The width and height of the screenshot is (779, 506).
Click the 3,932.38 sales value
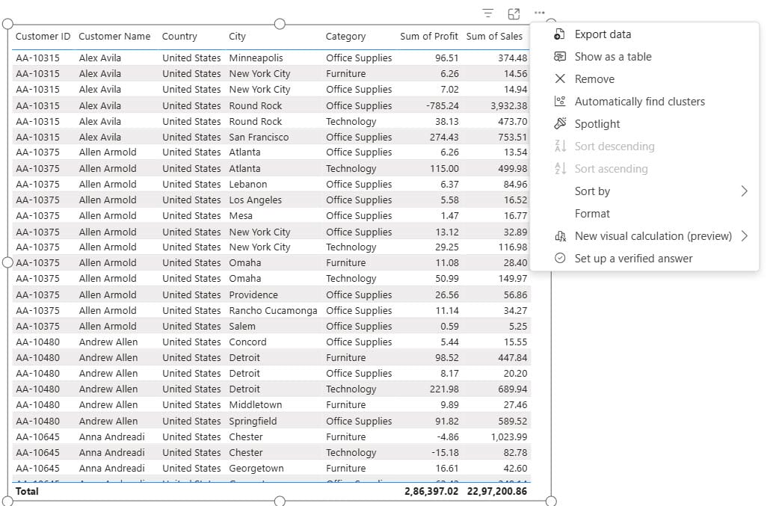[508, 106]
